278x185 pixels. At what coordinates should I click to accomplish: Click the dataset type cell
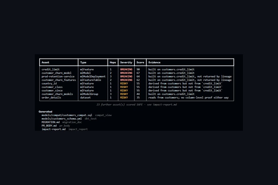click(x=85, y=97)
